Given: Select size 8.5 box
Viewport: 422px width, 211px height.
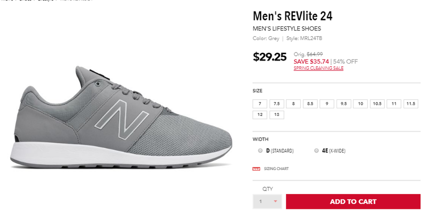Looking at the screenshot, I should 310,104.
